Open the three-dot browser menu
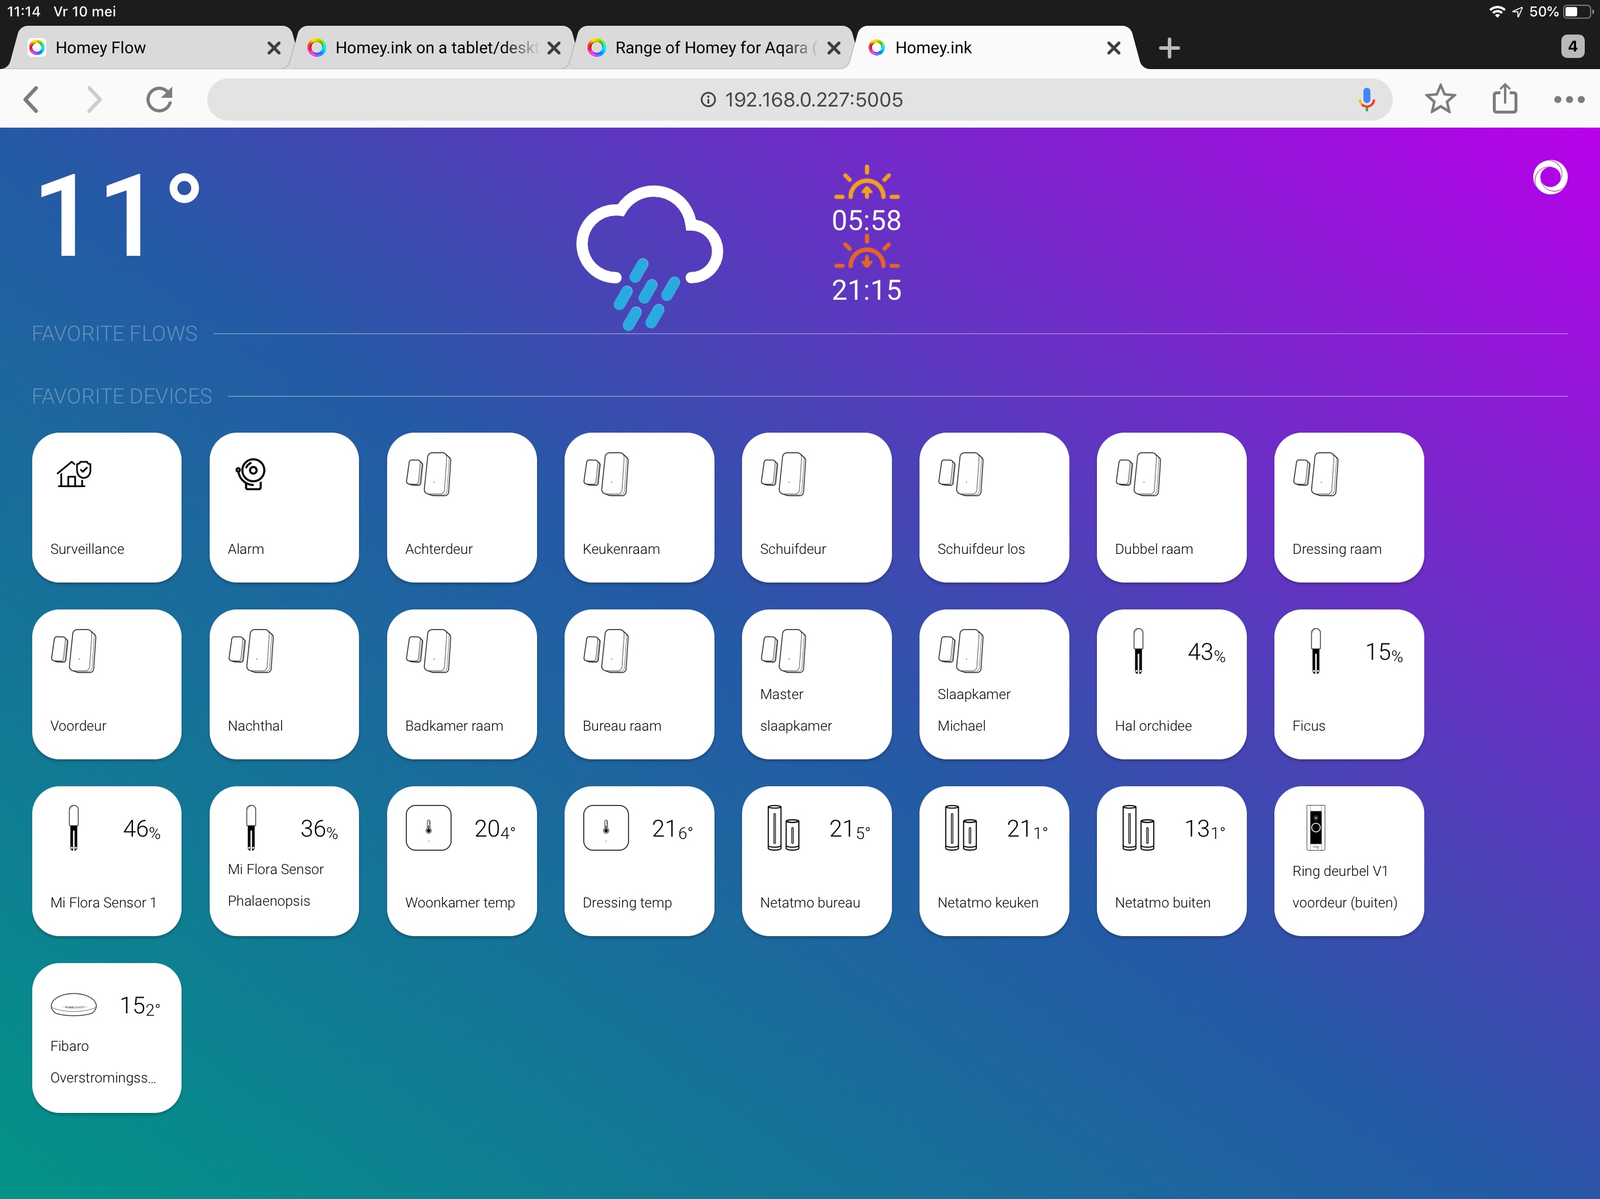The height and width of the screenshot is (1199, 1600). (1568, 99)
